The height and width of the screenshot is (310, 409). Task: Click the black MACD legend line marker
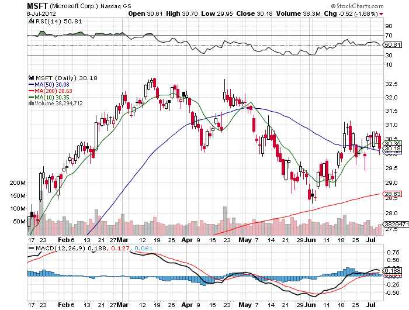pos(32,248)
